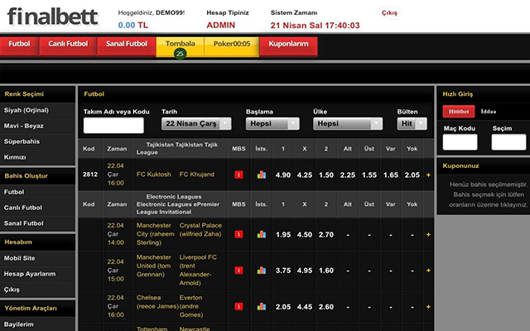The height and width of the screenshot is (331, 530).
Task: Click red MBS badge on Manchester City row
Action: (238, 234)
